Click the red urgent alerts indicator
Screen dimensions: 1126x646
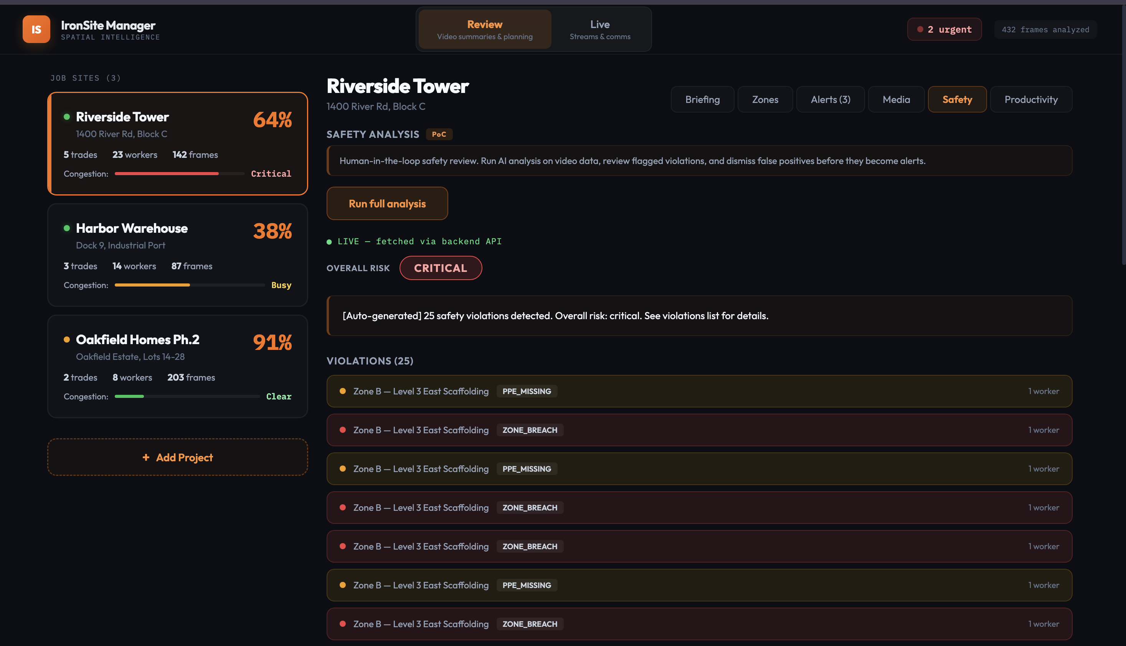(x=944, y=29)
